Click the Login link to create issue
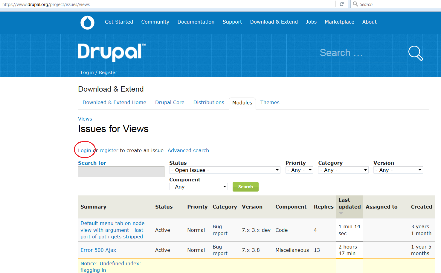The width and height of the screenshot is (441, 273). pos(85,150)
